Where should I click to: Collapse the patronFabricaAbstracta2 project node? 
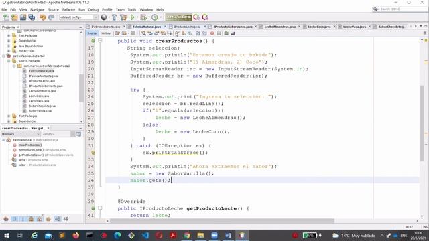coord(3,56)
